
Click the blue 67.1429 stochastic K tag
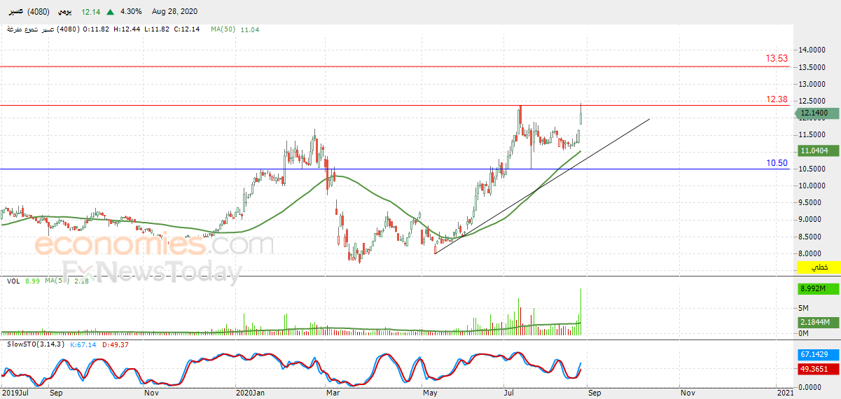[x=819, y=356]
